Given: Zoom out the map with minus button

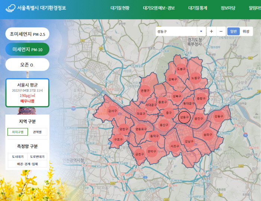Looking at the screenshot, I should pos(221,31).
